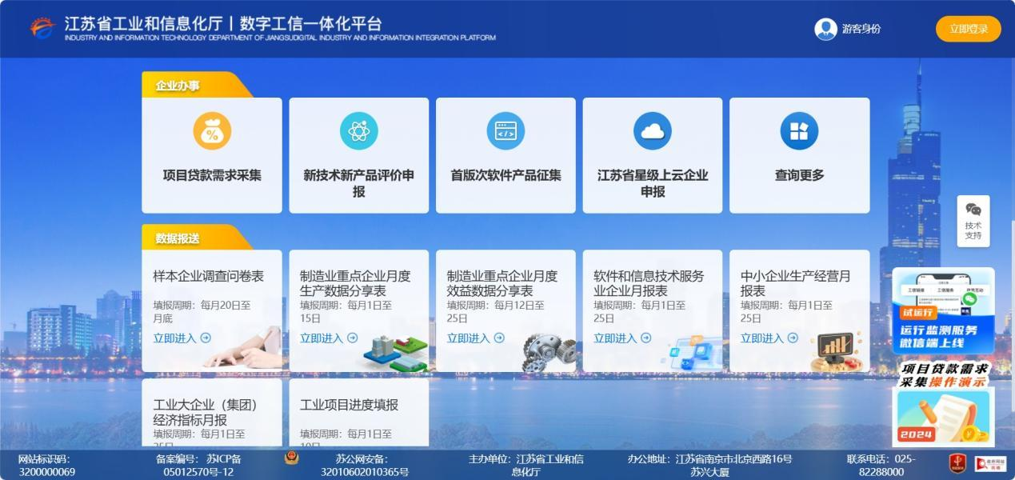
Task: Click the atom icon for 新技术新产品评价申报
Action: pos(358,131)
